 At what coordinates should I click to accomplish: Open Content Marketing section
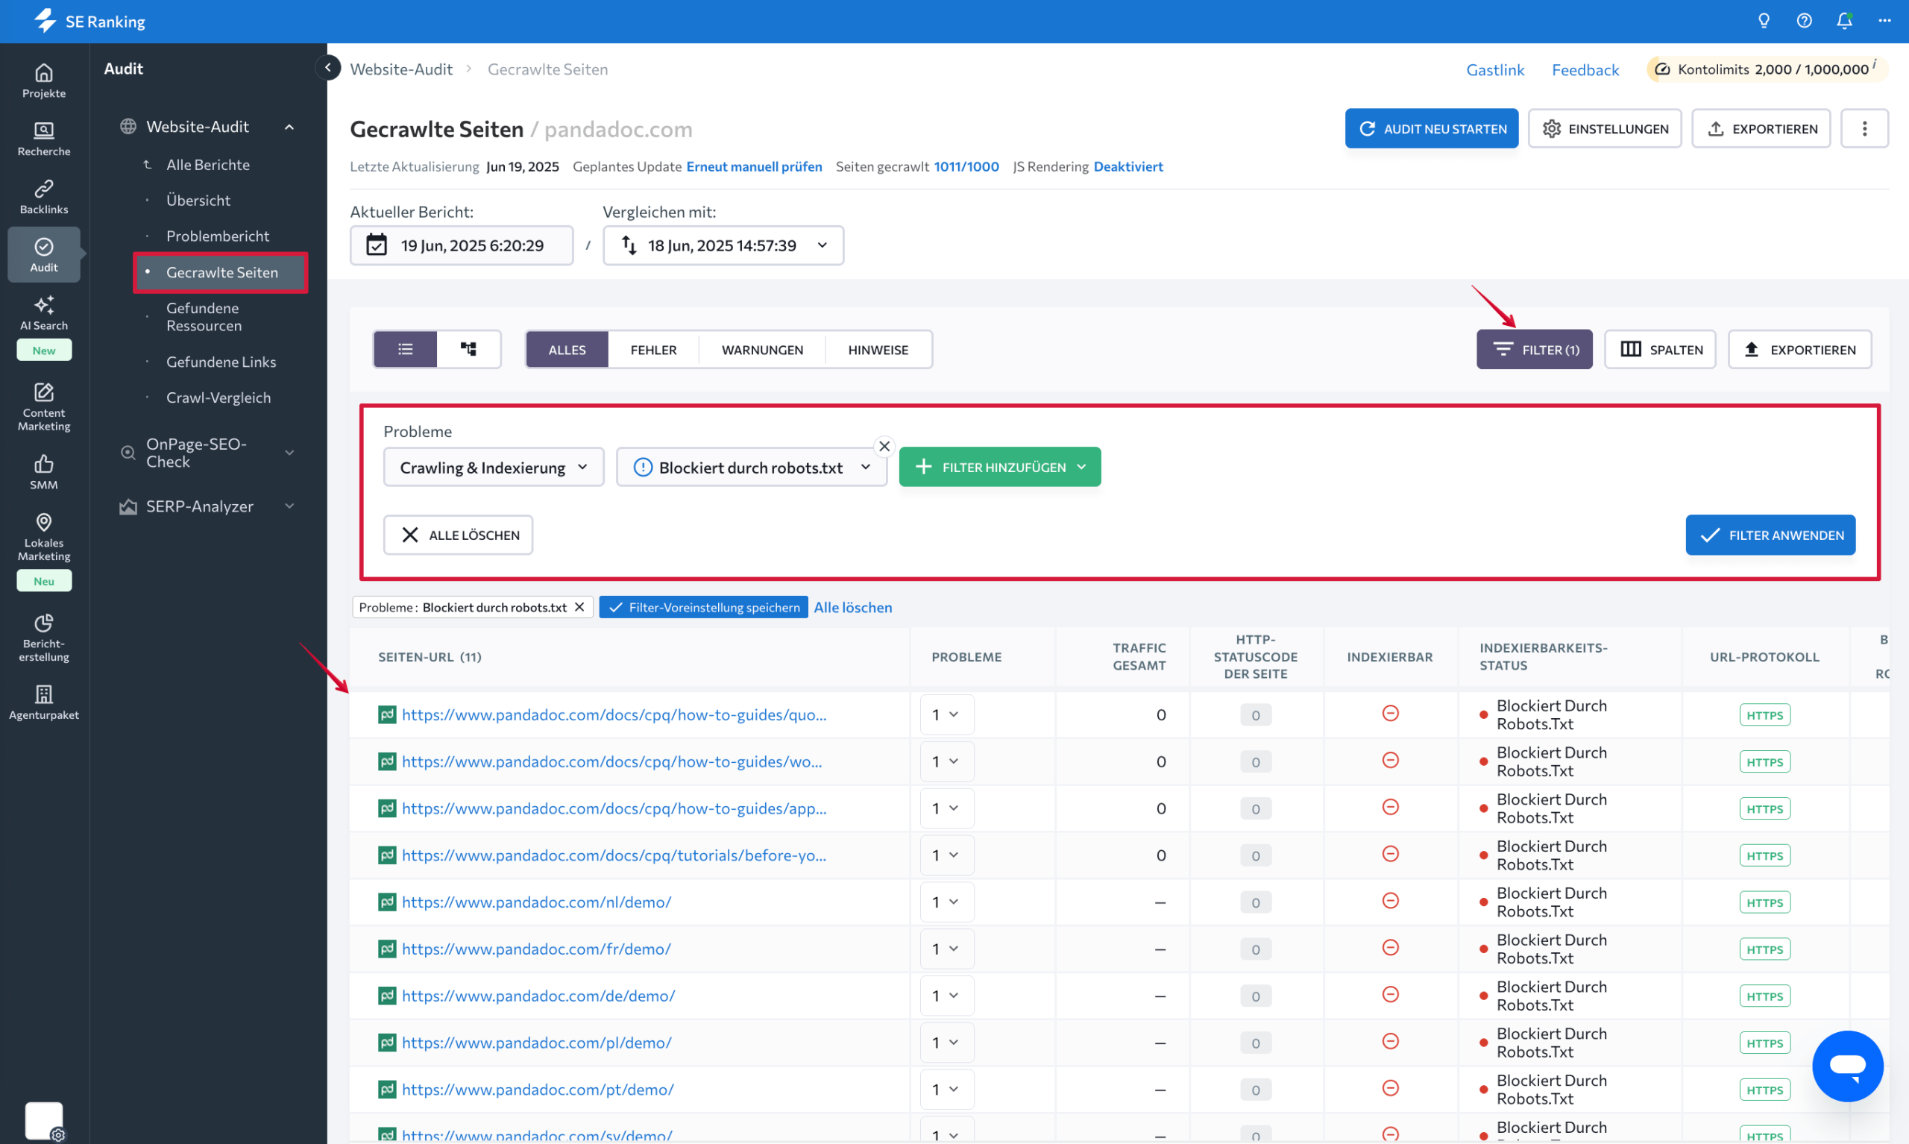[x=44, y=406]
